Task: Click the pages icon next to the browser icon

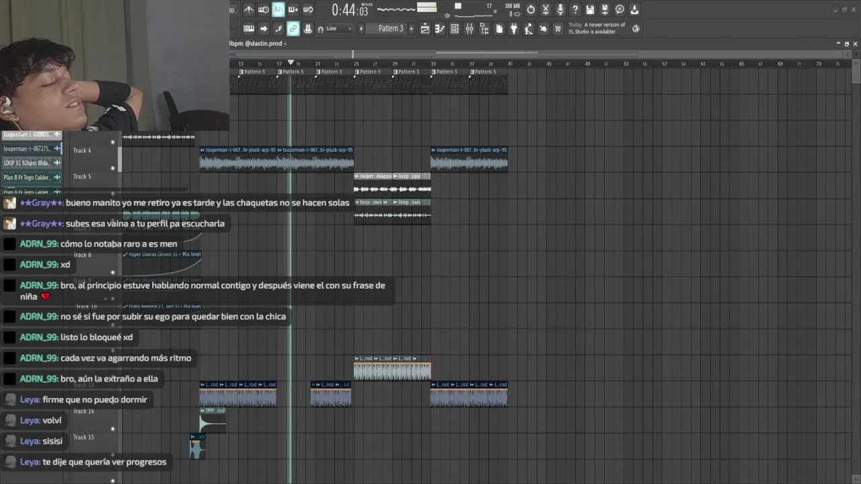Action: (x=499, y=28)
